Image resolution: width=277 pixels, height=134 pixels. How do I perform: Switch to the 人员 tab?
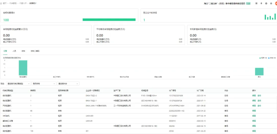(x=14, y=51)
